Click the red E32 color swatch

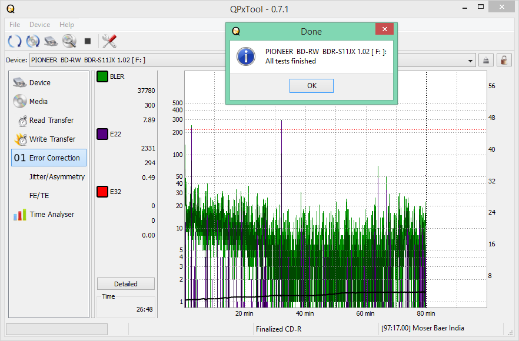point(102,192)
